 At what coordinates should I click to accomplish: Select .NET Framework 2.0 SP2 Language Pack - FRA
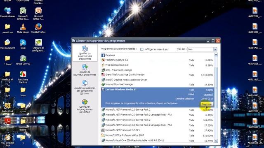[x=158, y=115]
